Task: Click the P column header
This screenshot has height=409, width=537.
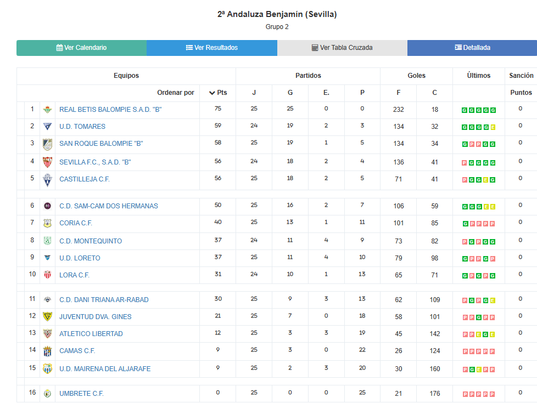Action: 362,93
